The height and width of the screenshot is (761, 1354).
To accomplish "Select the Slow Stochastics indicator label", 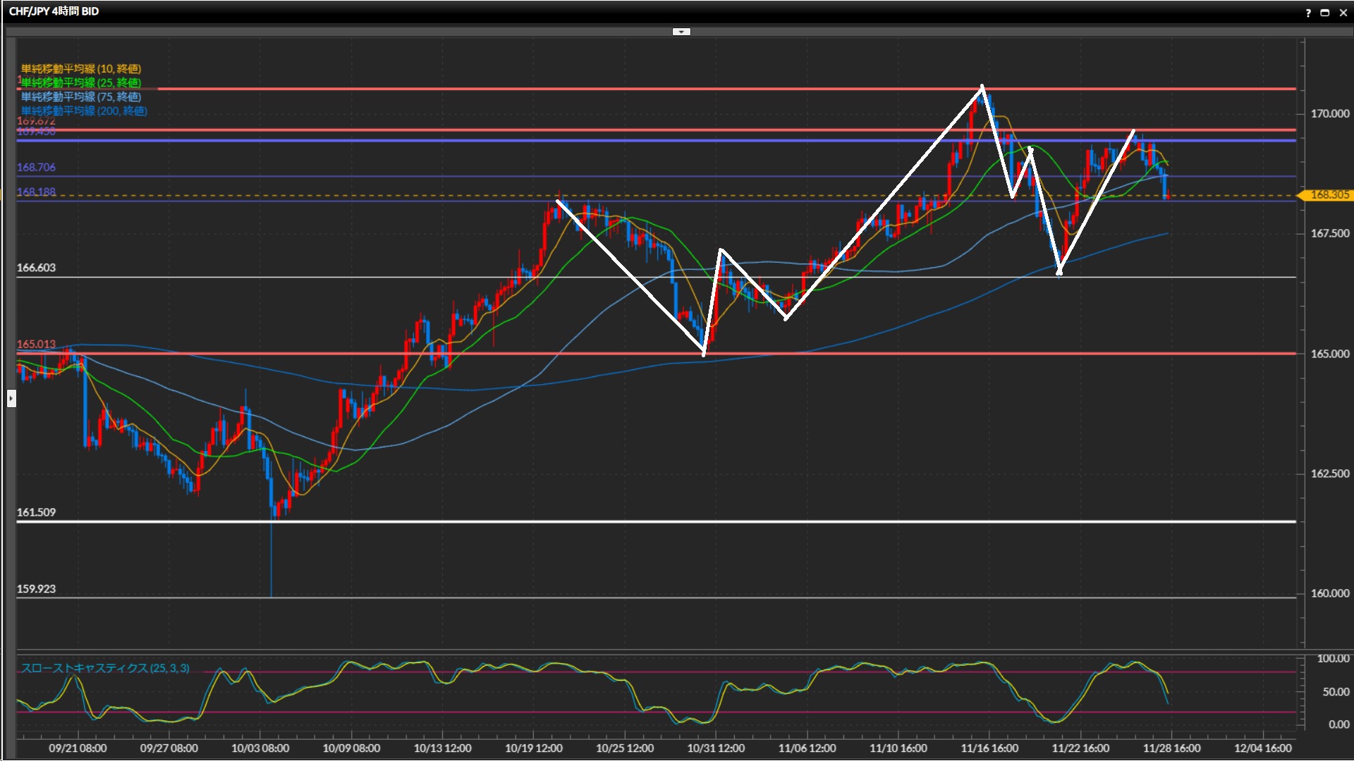I will click(x=105, y=668).
